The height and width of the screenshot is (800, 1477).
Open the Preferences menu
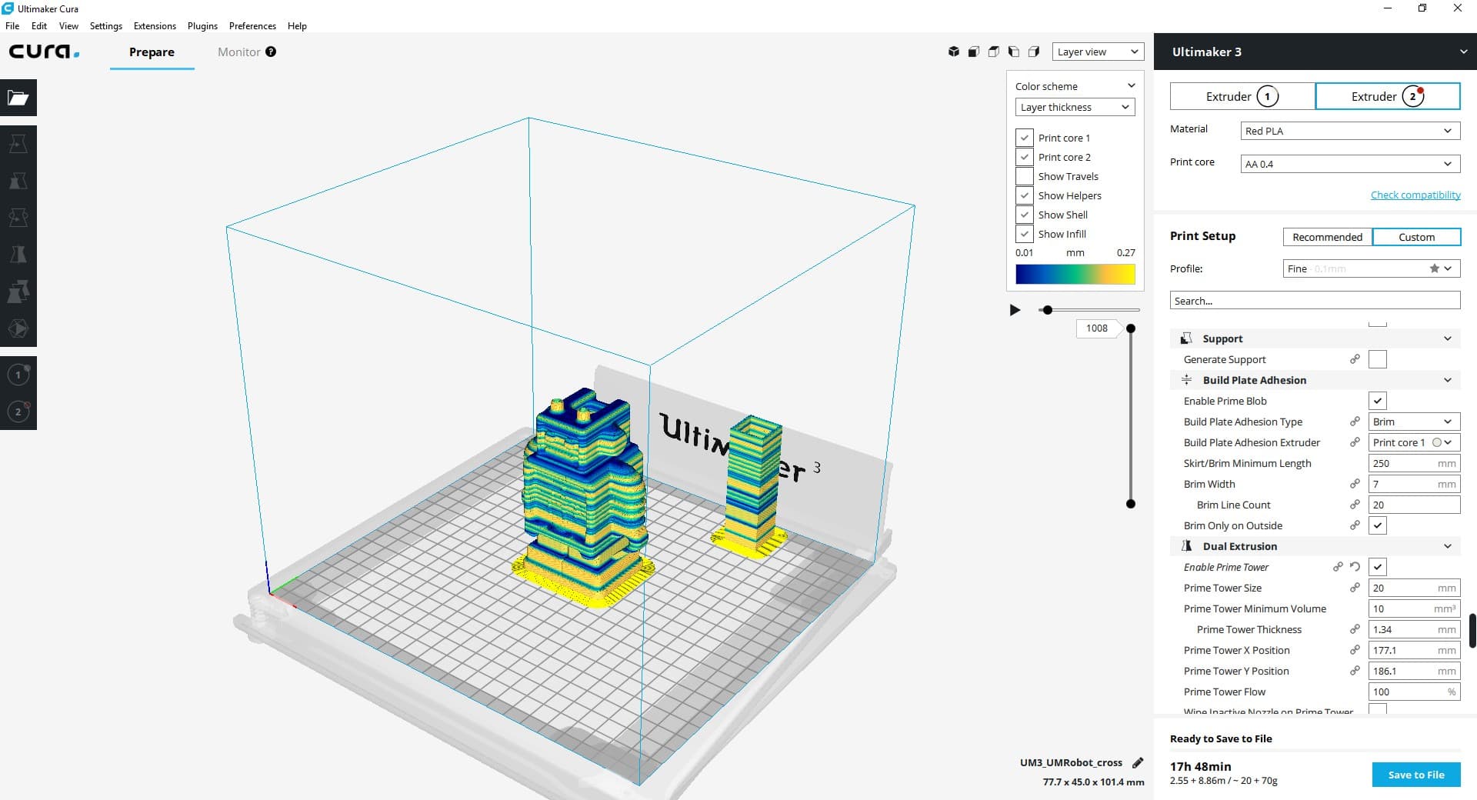(x=252, y=25)
